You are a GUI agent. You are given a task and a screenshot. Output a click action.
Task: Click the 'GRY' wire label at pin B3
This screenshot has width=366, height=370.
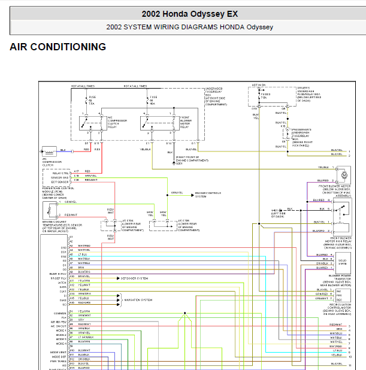point(81,320)
